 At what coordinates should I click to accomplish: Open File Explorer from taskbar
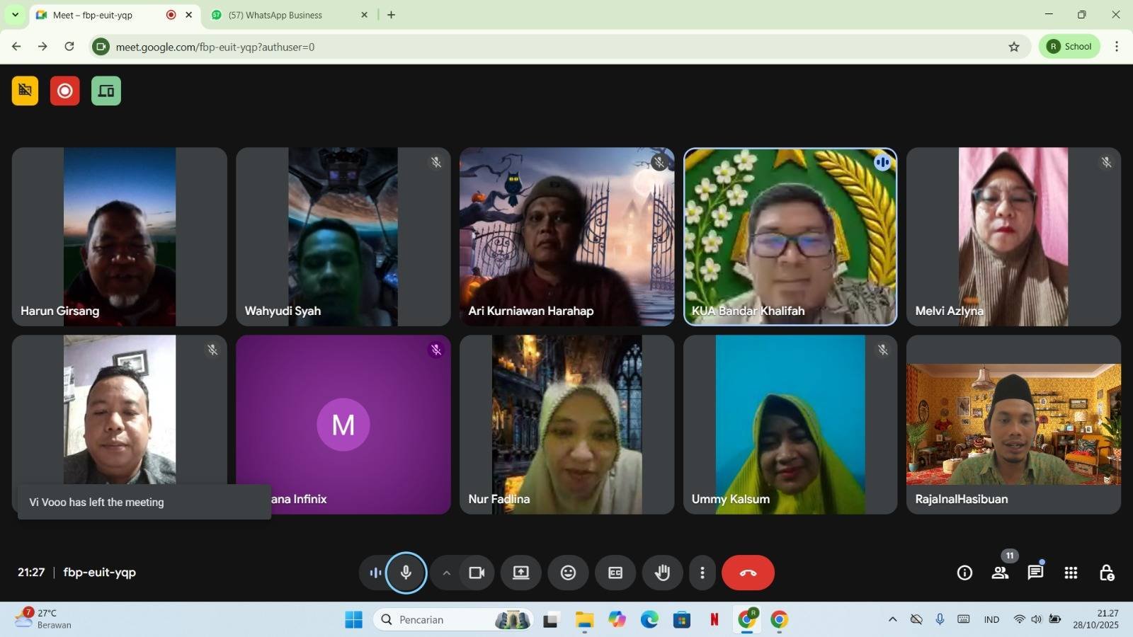[x=584, y=620]
